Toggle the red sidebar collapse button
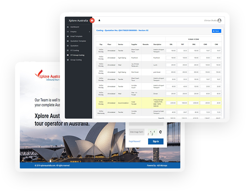The width and height of the screenshot is (246, 191). 92,21
